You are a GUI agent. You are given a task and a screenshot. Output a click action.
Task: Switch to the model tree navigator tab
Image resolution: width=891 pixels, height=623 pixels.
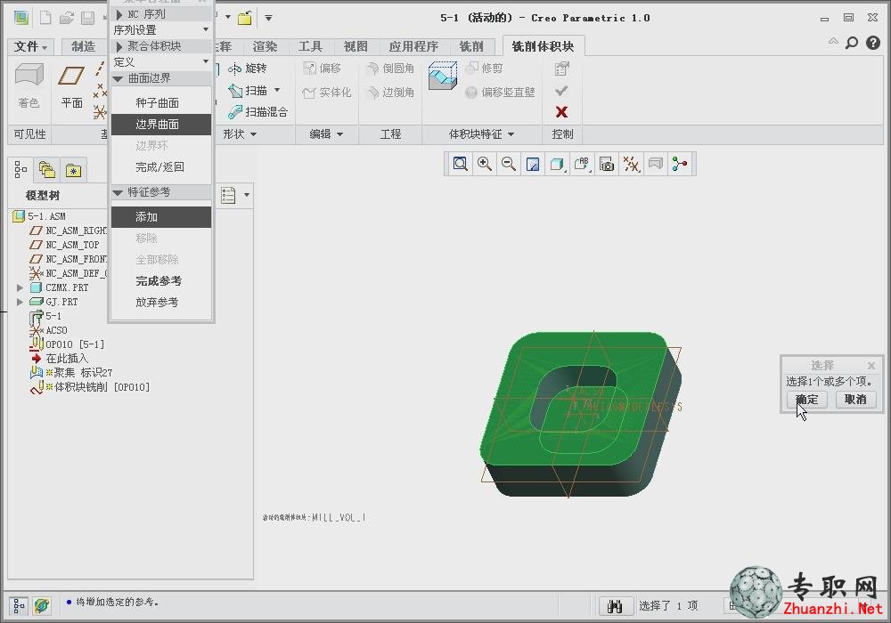pos(21,169)
